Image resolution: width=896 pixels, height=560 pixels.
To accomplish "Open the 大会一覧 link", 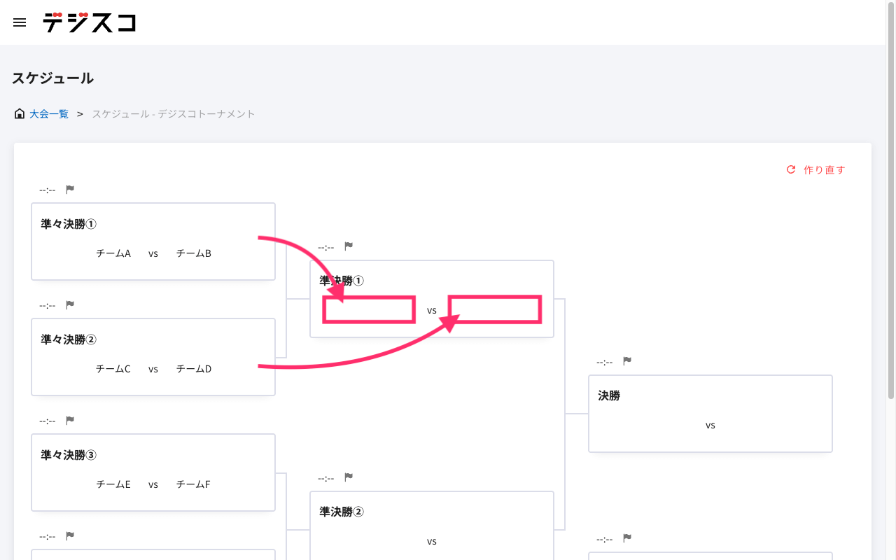I will point(48,113).
